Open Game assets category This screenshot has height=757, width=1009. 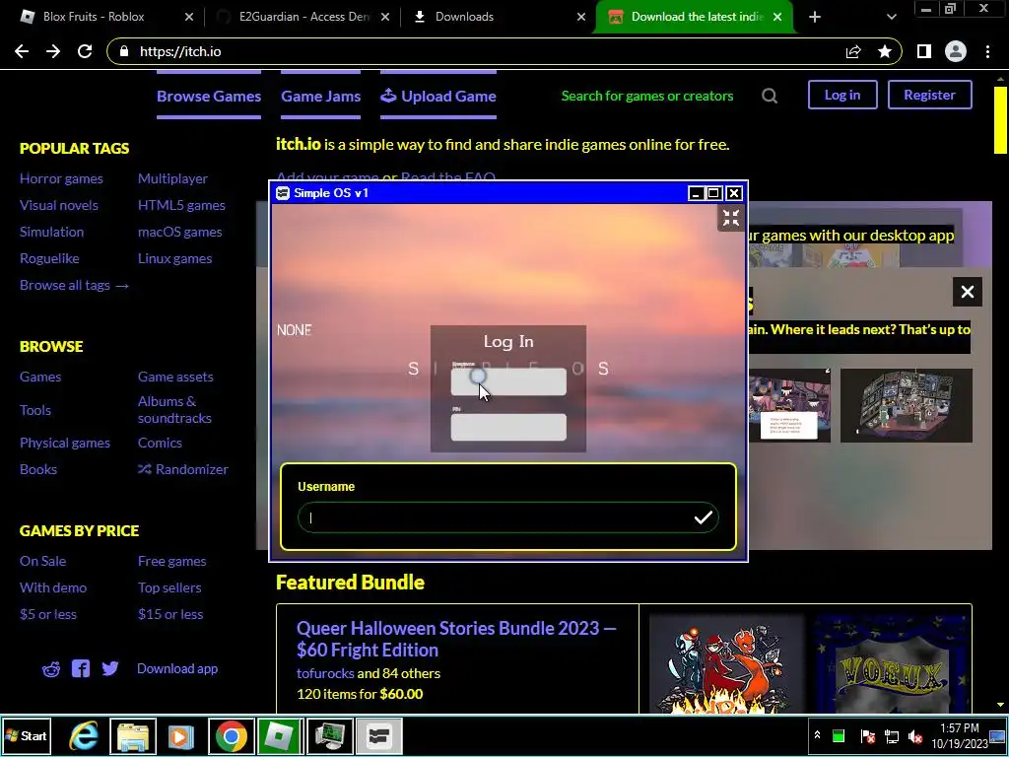(175, 377)
